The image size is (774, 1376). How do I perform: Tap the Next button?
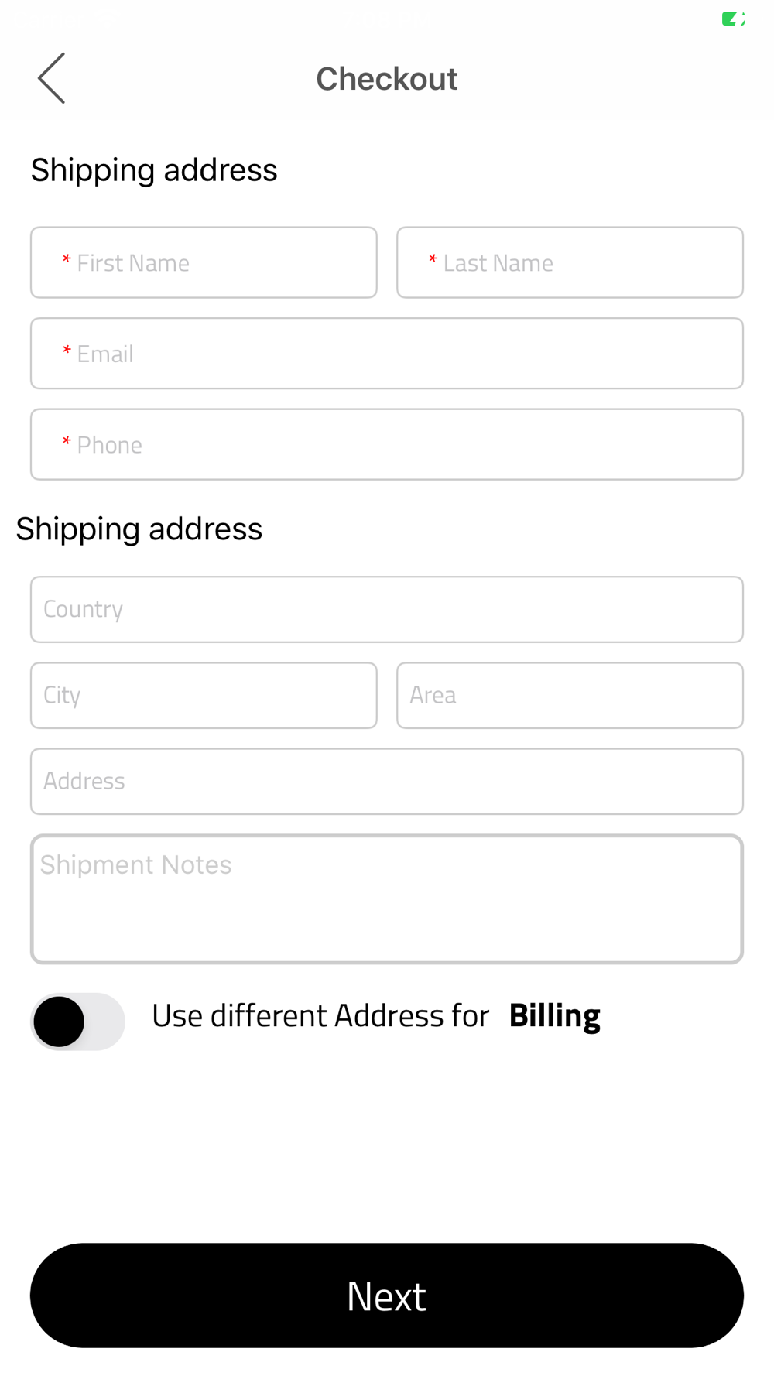(x=387, y=1296)
